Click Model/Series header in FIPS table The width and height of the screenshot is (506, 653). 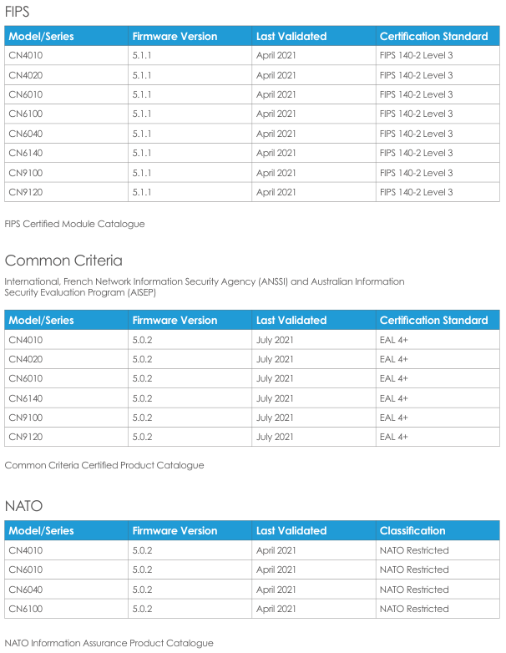point(41,36)
